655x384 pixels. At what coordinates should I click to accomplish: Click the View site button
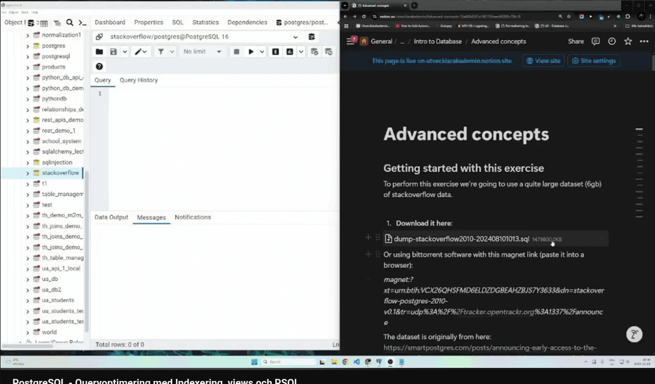(x=543, y=61)
